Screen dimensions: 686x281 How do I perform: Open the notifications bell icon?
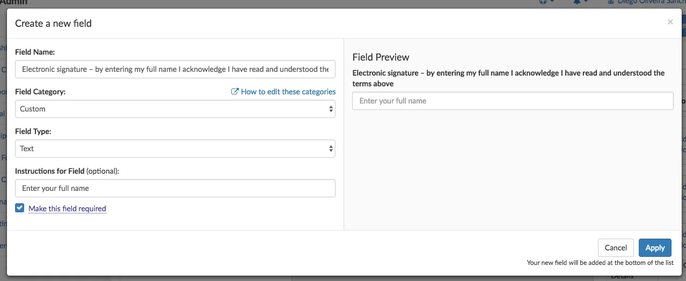(577, 2)
